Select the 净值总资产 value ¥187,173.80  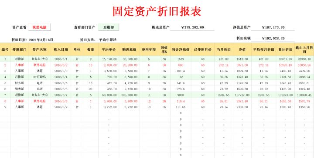[273, 27]
